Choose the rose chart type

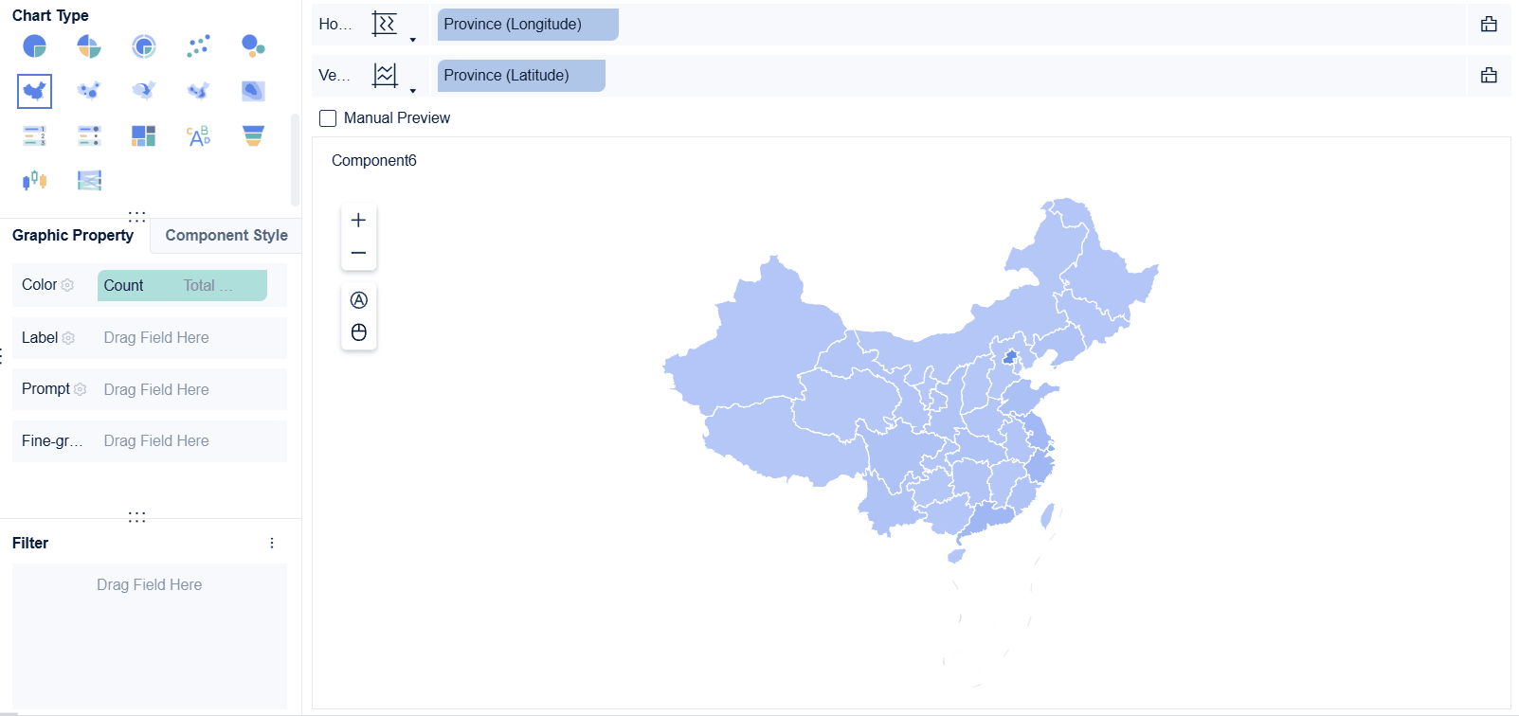tap(89, 46)
